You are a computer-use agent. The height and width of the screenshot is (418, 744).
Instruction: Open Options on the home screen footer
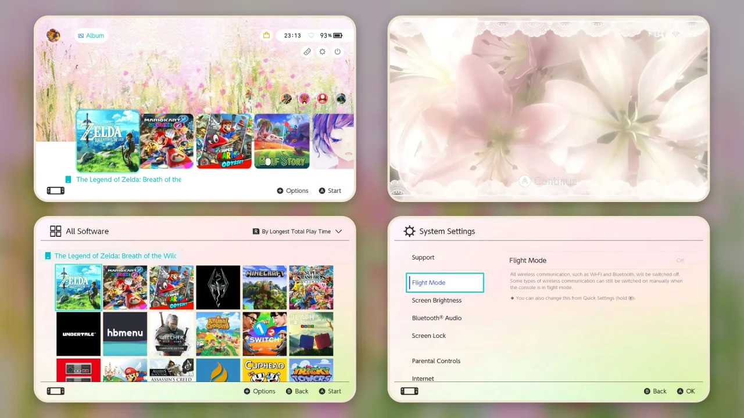coord(292,190)
